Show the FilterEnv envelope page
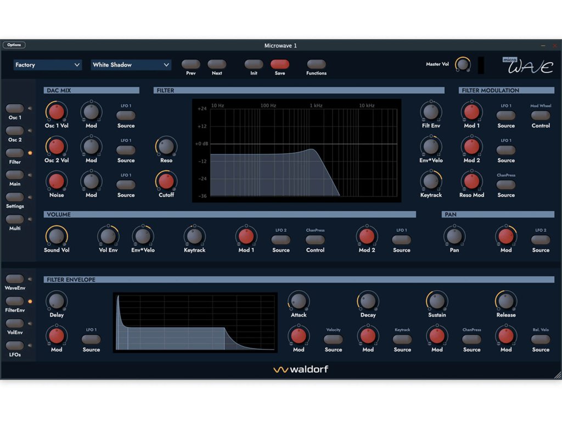 tap(15, 301)
